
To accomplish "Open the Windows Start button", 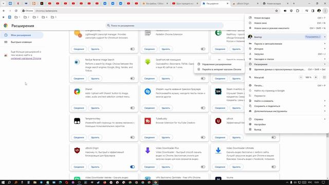I will [x=3, y=182].
